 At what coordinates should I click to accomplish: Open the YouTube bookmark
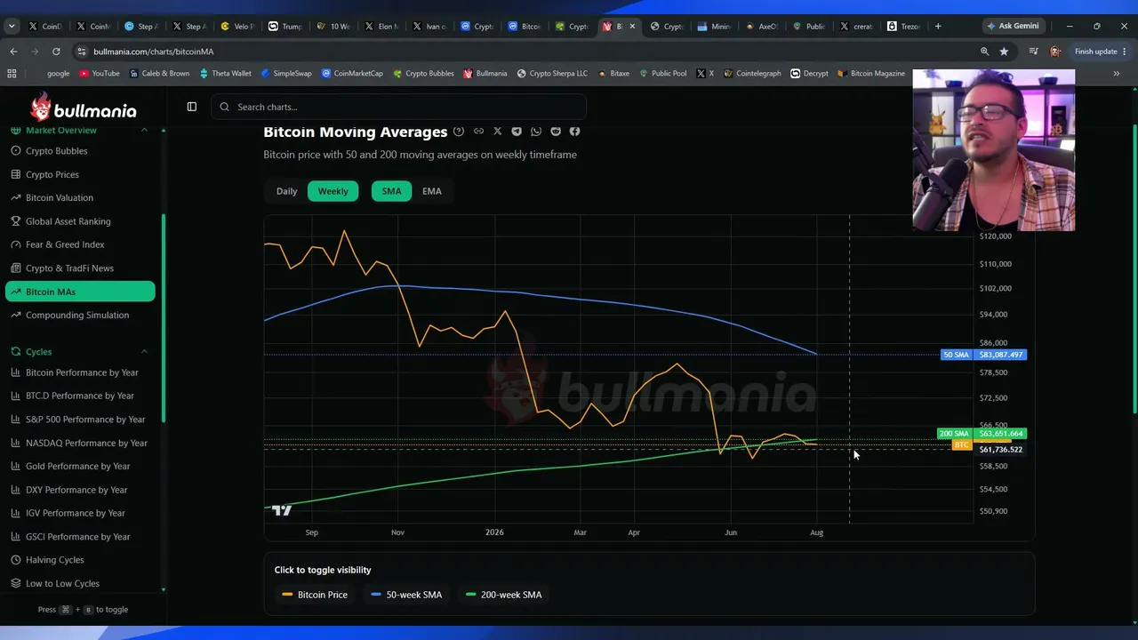point(100,74)
